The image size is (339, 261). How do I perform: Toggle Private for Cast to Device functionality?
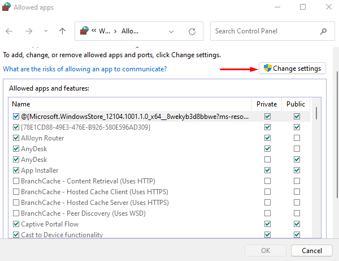(x=267, y=234)
